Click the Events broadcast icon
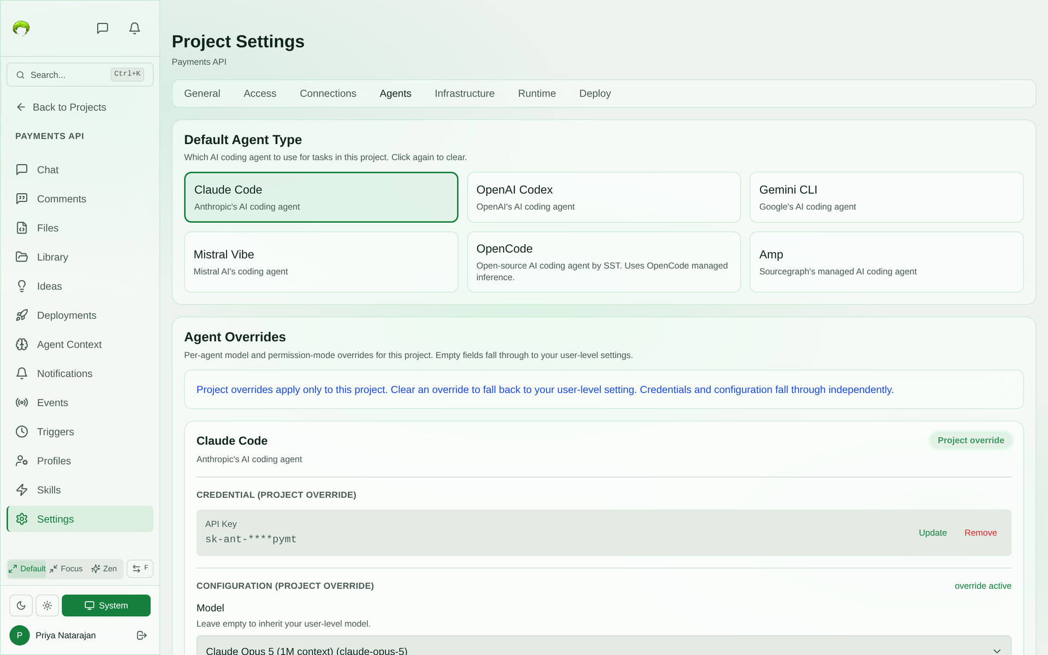The height and width of the screenshot is (655, 1048). (22, 403)
